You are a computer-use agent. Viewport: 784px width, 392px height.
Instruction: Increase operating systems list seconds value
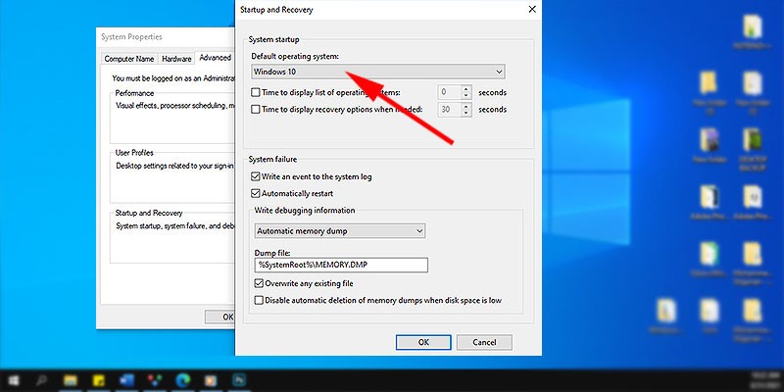point(466,89)
